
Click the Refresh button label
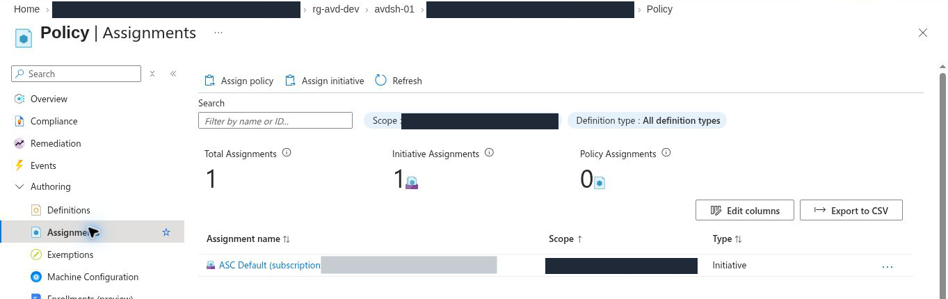(407, 81)
